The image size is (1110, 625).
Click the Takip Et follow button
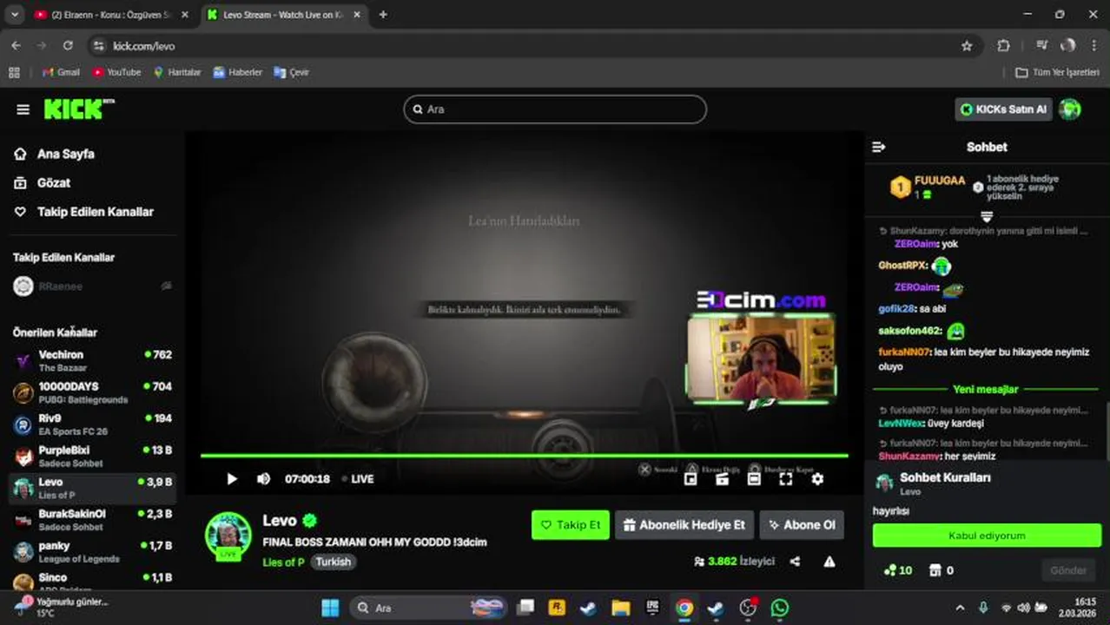click(x=570, y=524)
